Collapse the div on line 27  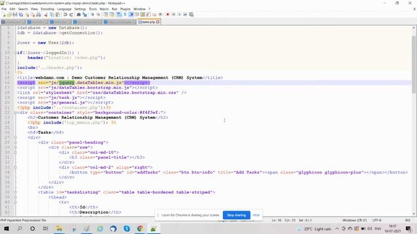point(15,137)
